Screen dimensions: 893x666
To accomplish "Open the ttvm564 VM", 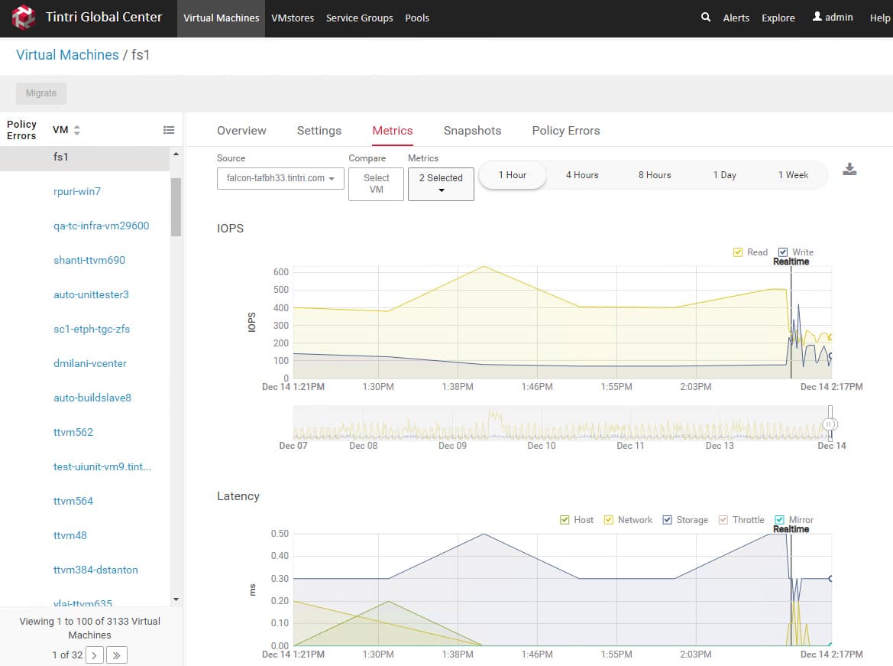I will (73, 501).
